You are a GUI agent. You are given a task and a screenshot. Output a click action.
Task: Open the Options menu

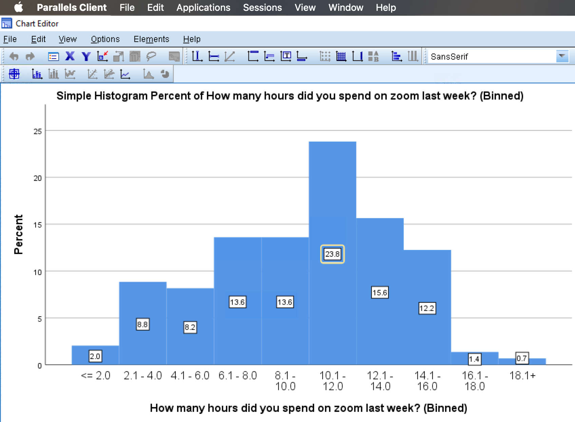coord(105,39)
